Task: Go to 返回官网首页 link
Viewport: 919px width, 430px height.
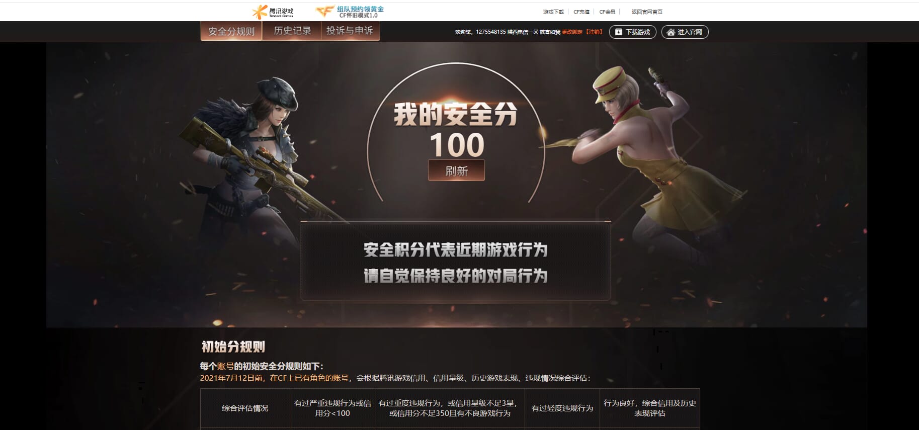Action: (647, 12)
